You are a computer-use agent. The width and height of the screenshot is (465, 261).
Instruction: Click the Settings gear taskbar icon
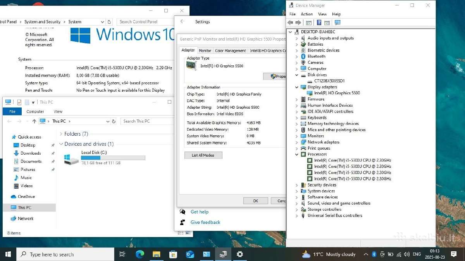click(x=240, y=254)
